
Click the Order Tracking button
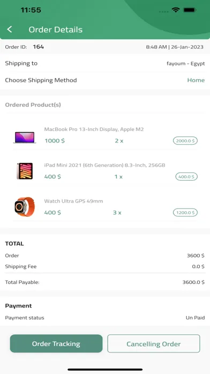(x=56, y=343)
